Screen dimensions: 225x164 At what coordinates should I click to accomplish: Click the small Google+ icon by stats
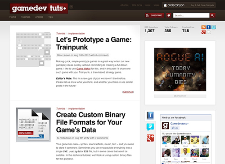[x=203, y=32]
